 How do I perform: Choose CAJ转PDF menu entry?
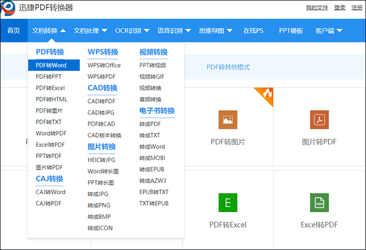48,204
